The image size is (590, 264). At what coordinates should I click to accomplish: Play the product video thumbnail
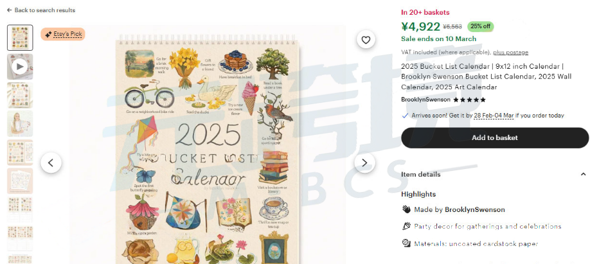[20, 67]
